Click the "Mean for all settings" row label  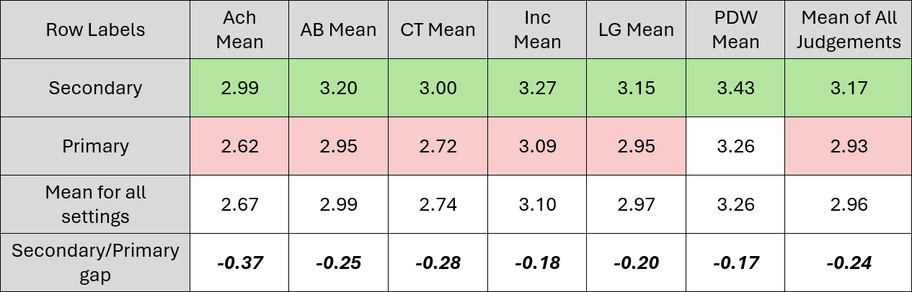click(x=95, y=204)
